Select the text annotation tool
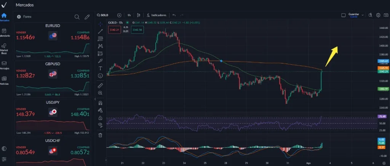Image resolution: width=390 pixels, height=166 pixels. tap(100, 68)
